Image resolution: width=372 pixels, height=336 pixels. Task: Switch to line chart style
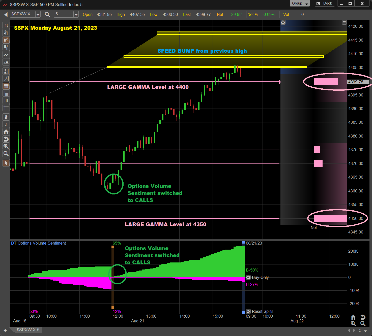click(6, 55)
